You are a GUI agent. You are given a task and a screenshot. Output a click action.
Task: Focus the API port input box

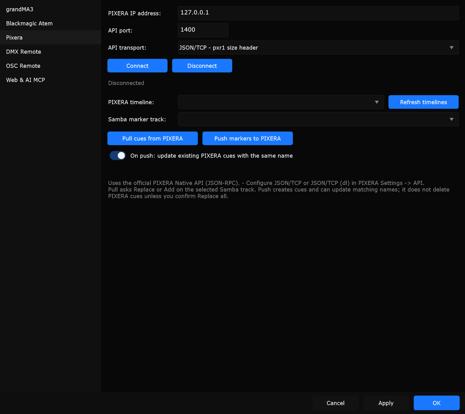pyautogui.click(x=203, y=30)
